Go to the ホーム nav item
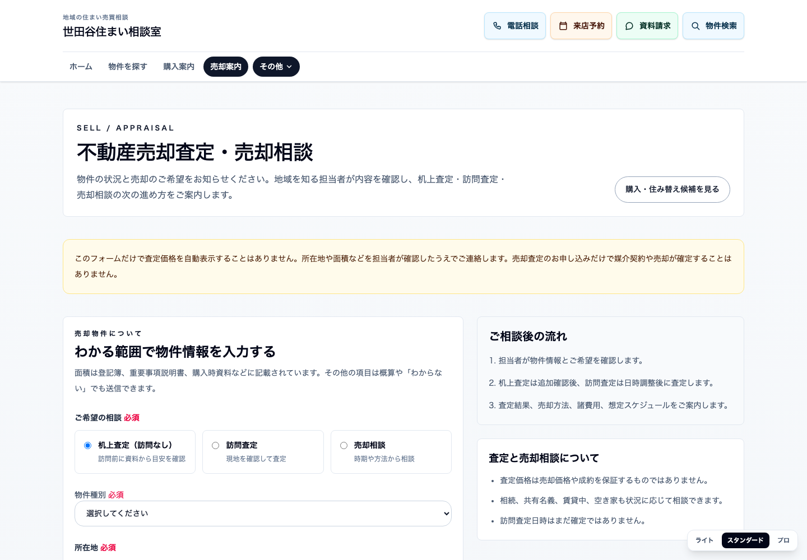Viewport: 807px width, 560px height. [81, 67]
